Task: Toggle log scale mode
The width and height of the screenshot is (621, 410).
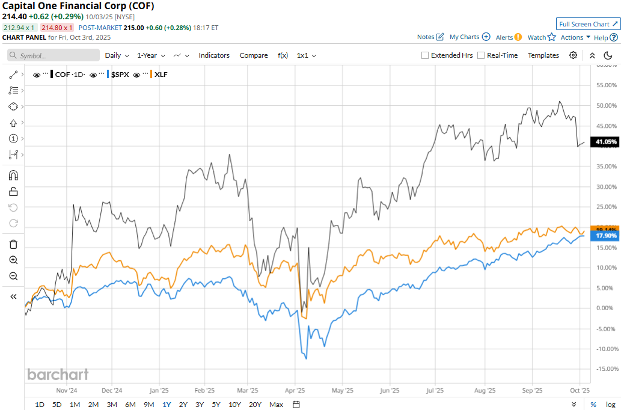Action: pos(610,405)
